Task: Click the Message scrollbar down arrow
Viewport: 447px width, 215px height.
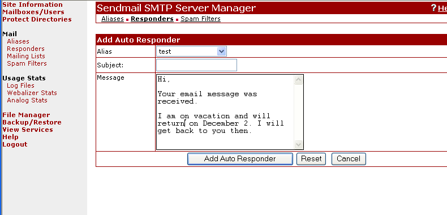Action: click(x=299, y=145)
